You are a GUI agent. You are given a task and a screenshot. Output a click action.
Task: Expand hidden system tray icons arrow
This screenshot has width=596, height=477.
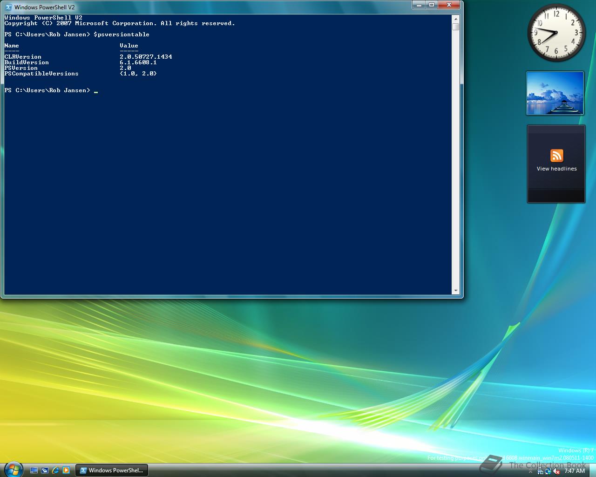coord(530,471)
